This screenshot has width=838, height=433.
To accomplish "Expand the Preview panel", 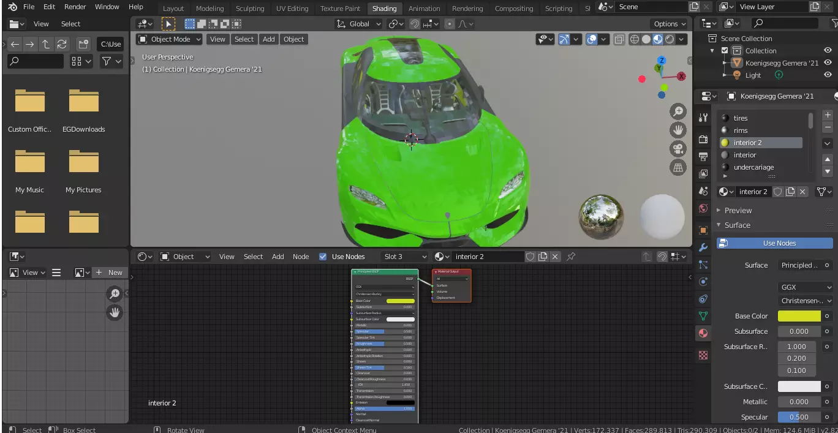I will pos(738,210).
